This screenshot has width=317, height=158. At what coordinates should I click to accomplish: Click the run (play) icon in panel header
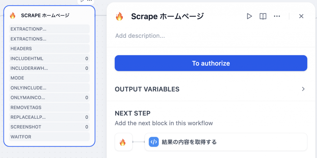(x=249, y=16)
